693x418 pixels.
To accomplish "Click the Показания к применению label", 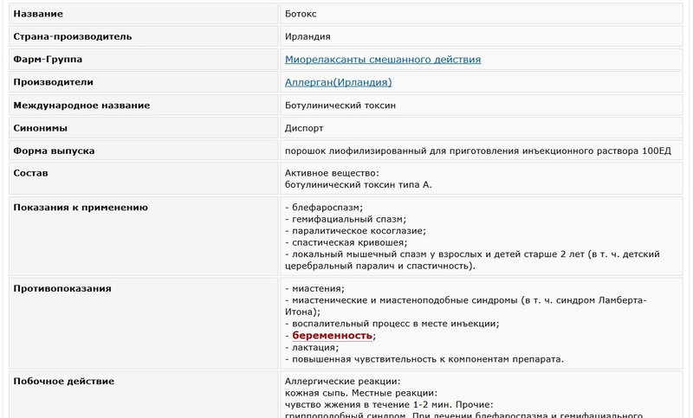I will [81, 208].
